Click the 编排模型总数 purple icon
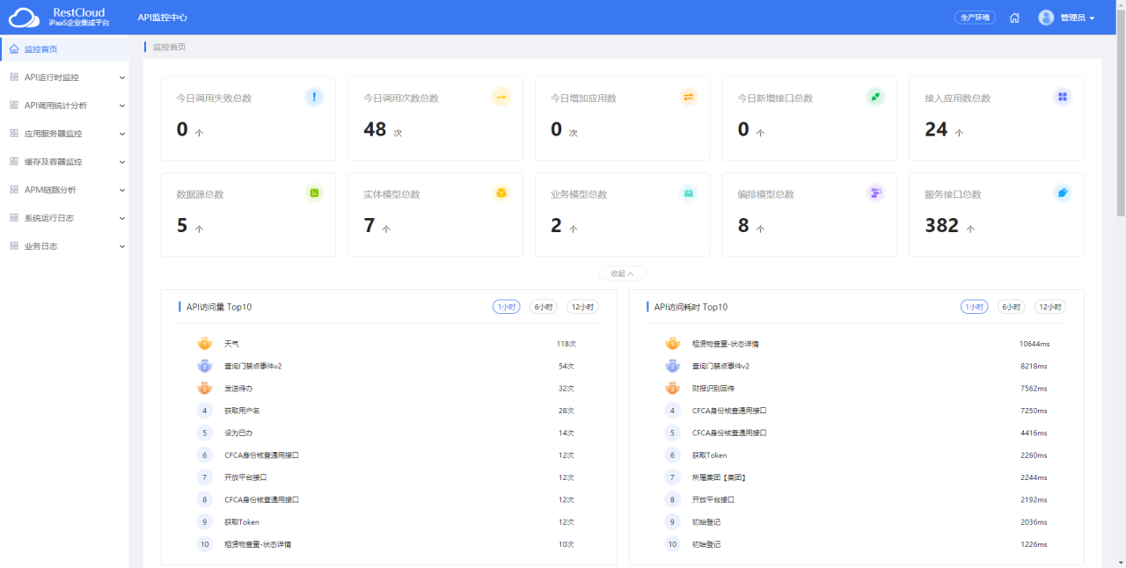The image size is (1126, 568). [x=875, y=193]
